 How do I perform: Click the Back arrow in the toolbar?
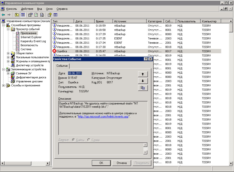tap(3, 15)
